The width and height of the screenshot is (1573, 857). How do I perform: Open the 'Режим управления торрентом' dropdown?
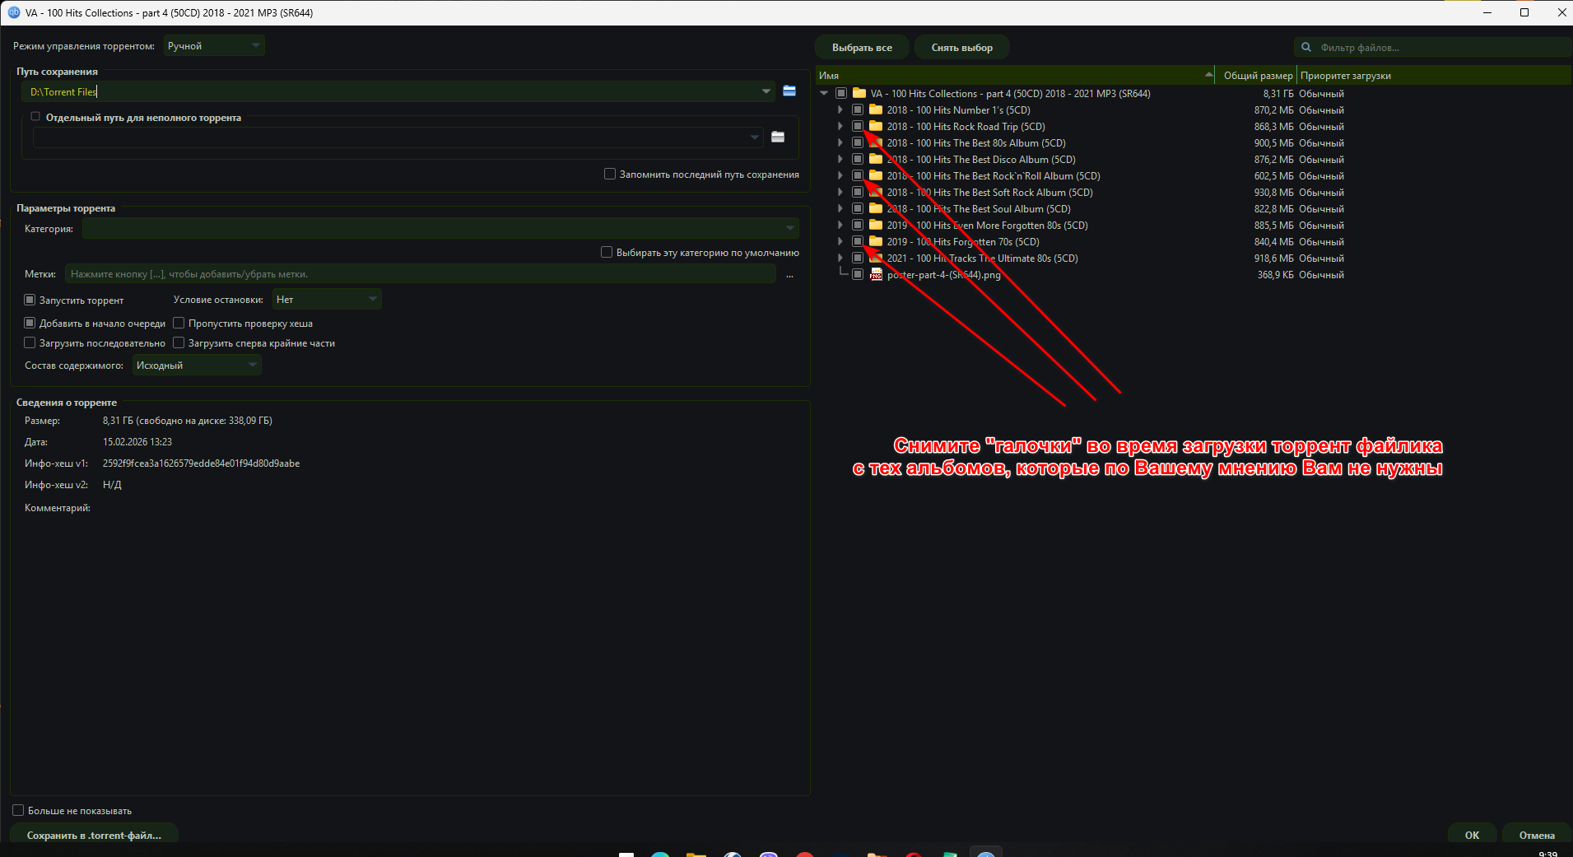[x=214, y=46]
